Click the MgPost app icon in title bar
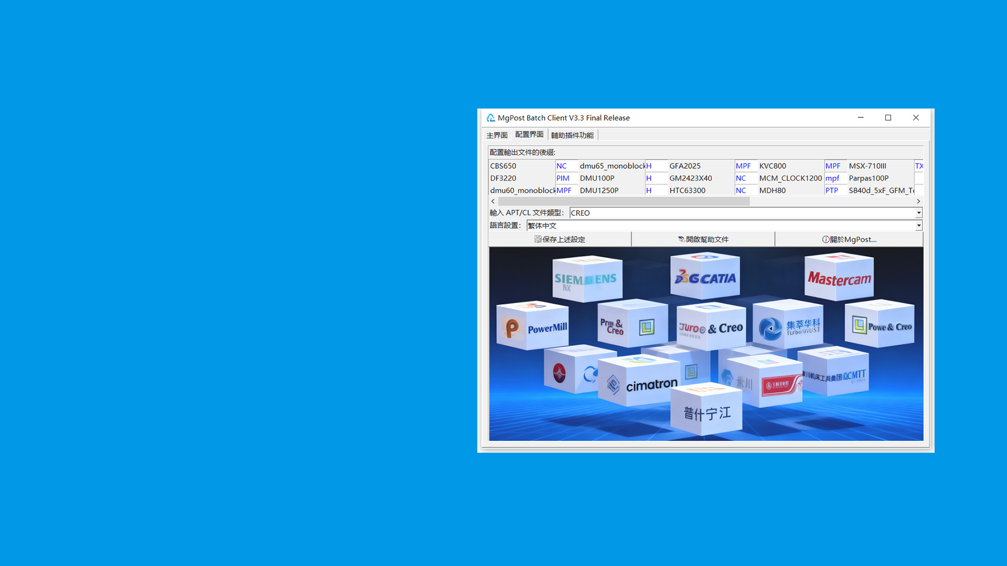Image resolution: width=1007 pixels, height=566 pixels. pos(490,118)
